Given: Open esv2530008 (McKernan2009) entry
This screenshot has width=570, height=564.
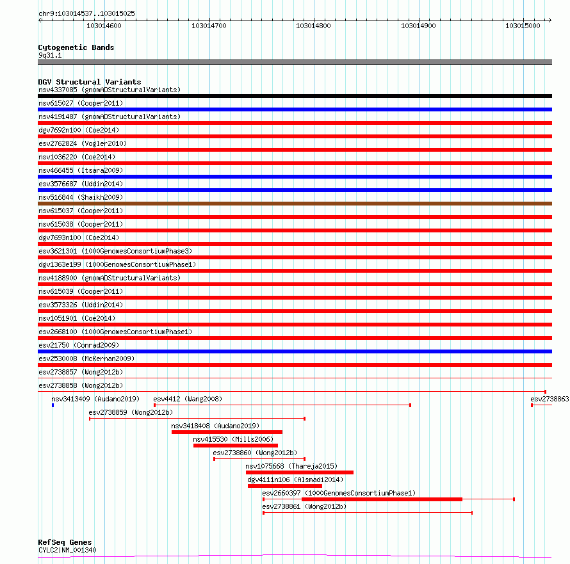Looking at the screenshot, I should tap(86, 359).
